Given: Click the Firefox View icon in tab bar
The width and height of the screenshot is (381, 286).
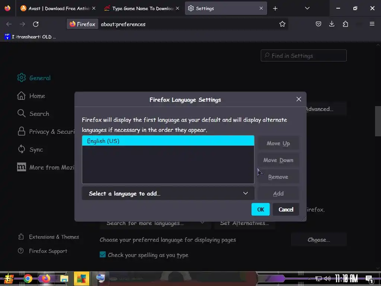Looking at the screenshot, I should 7,8.
